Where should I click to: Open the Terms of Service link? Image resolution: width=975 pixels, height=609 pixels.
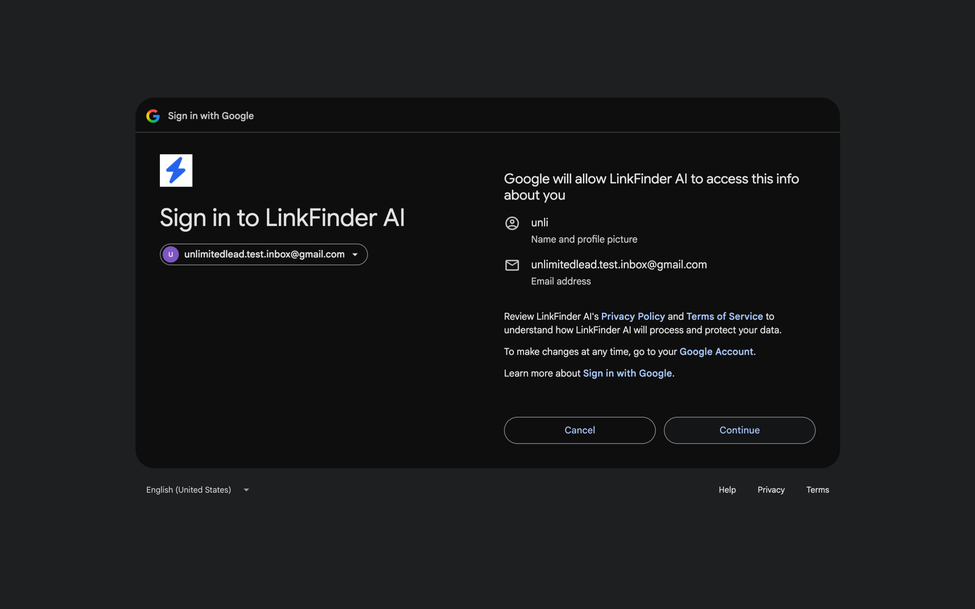(x=724, y=317)
